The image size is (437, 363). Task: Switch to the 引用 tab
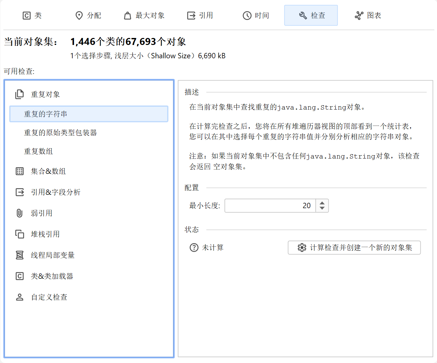point(200,15)
